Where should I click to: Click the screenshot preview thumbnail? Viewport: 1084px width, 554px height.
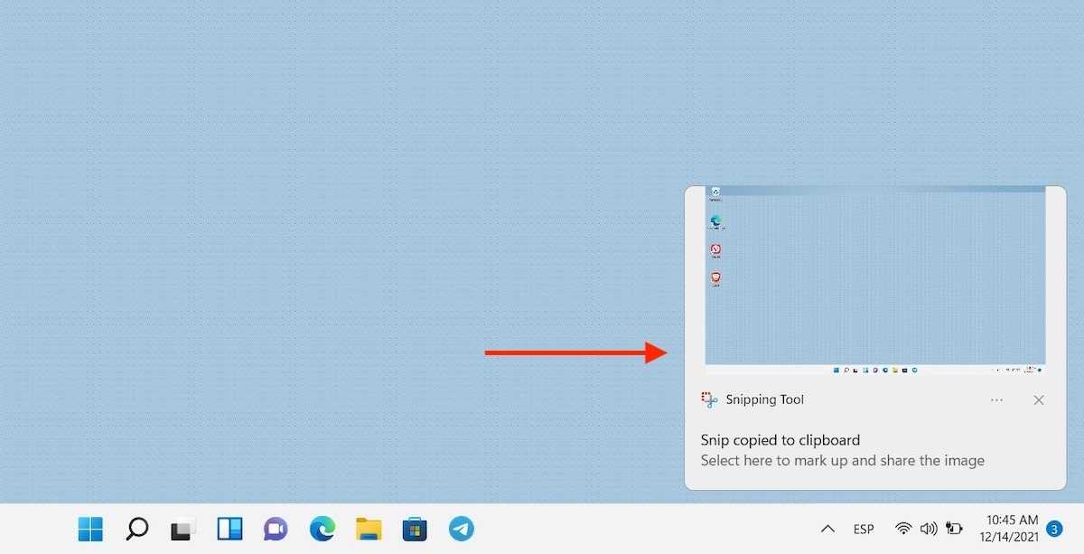(x=874, y=280)
